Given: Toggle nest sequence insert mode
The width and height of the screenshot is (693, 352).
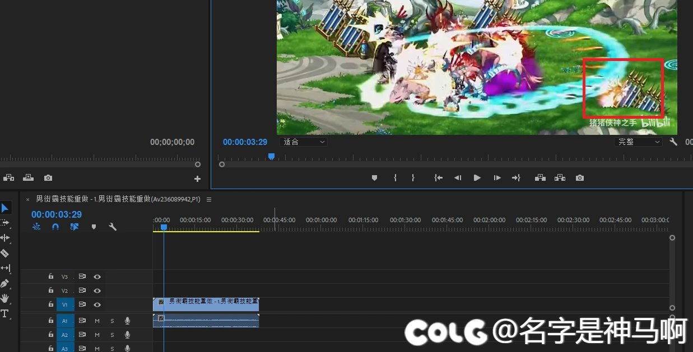Looking at the screenshot, I should [36, 227].
